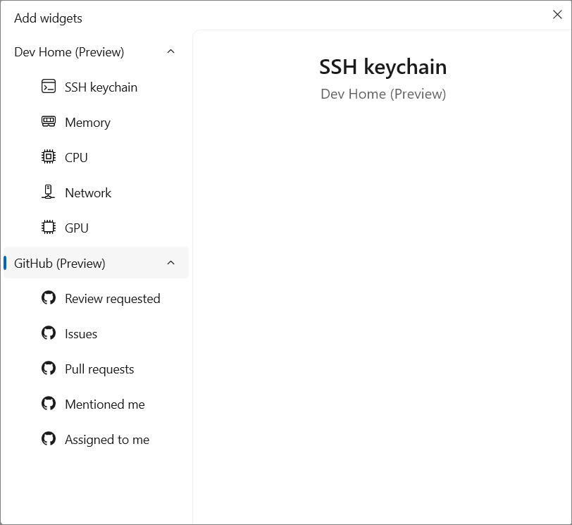The height and width of the screenshot is (525, 572).
Task: Collapse the Dev Home (Preview) chevron
Action: click(170, 51)
